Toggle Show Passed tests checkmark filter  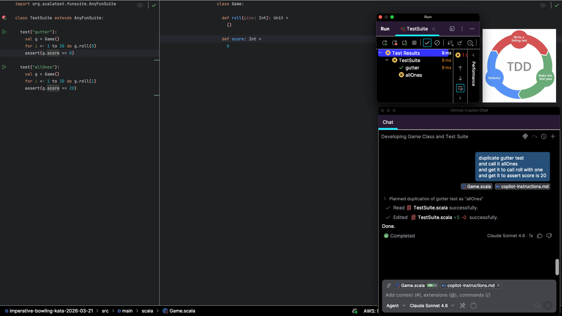pos(427,43)
